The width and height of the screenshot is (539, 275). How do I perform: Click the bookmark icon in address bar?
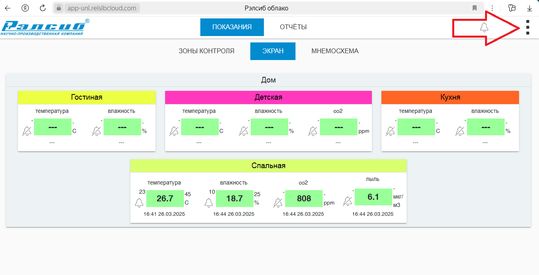coord(475,8)
